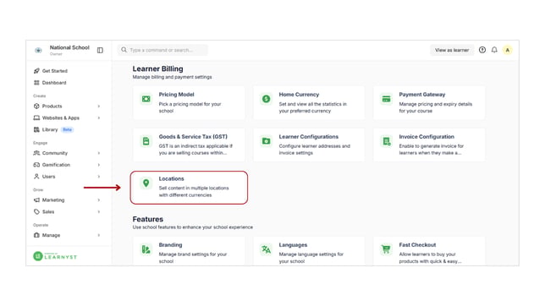Screen dimensions: 545x306
Task: Click the Library icon in sidebar
Action: 36,129
